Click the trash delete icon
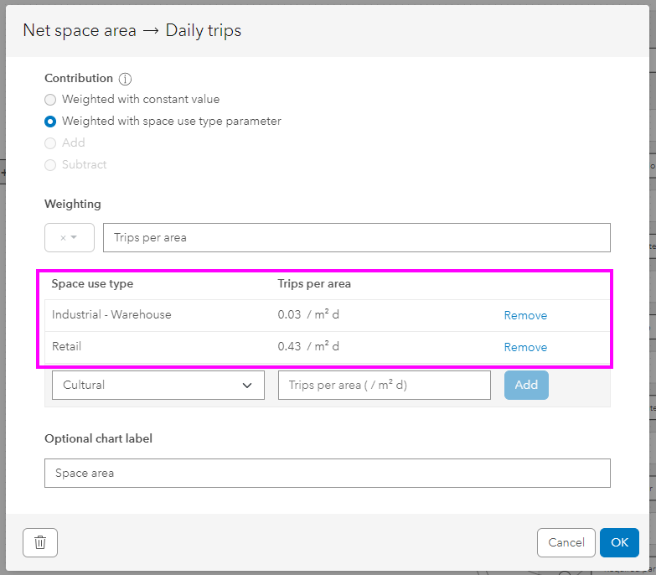Viewport: 656px width, 575px height. point(40,542)
